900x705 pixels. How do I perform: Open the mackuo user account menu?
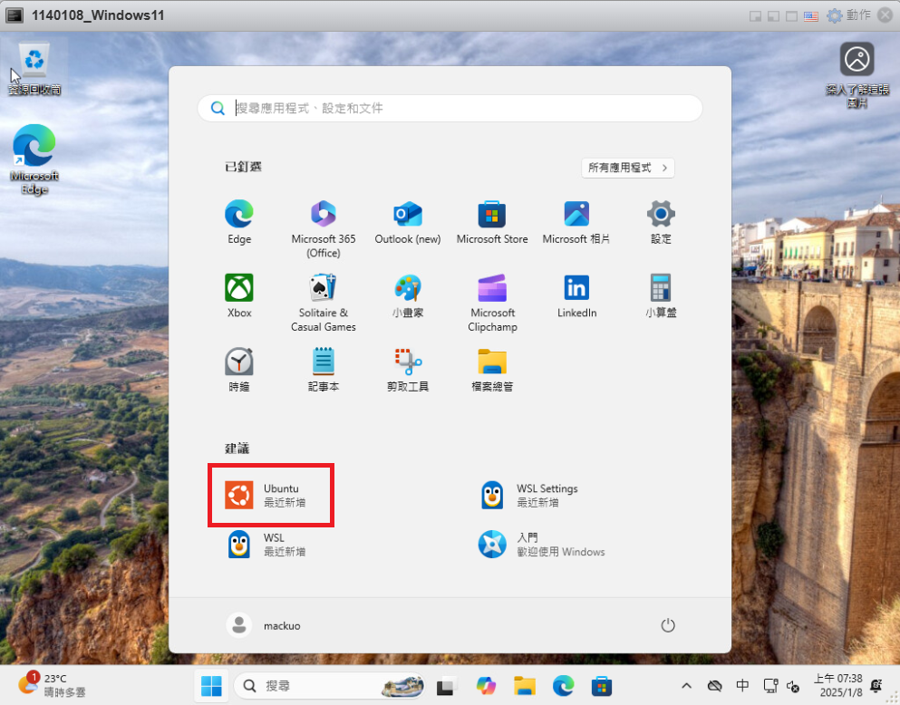264,625
